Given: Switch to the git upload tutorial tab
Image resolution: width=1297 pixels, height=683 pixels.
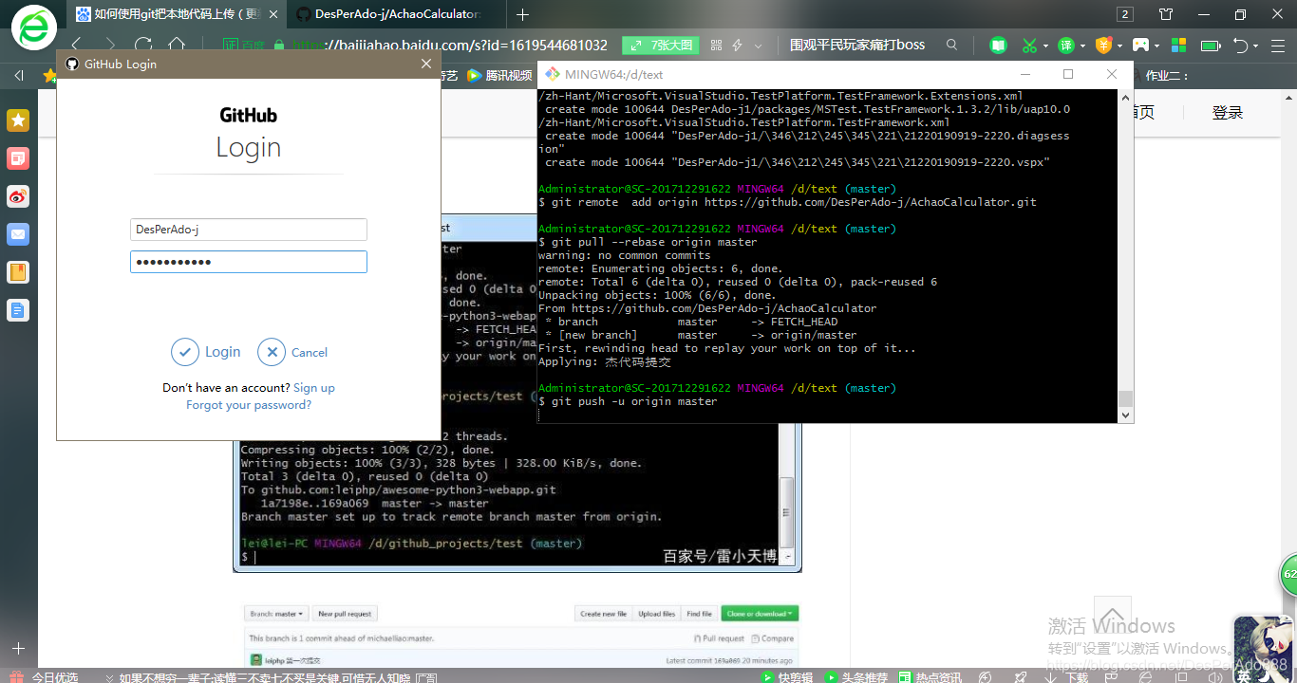Looking at the screenshot, I should (179, 14).
